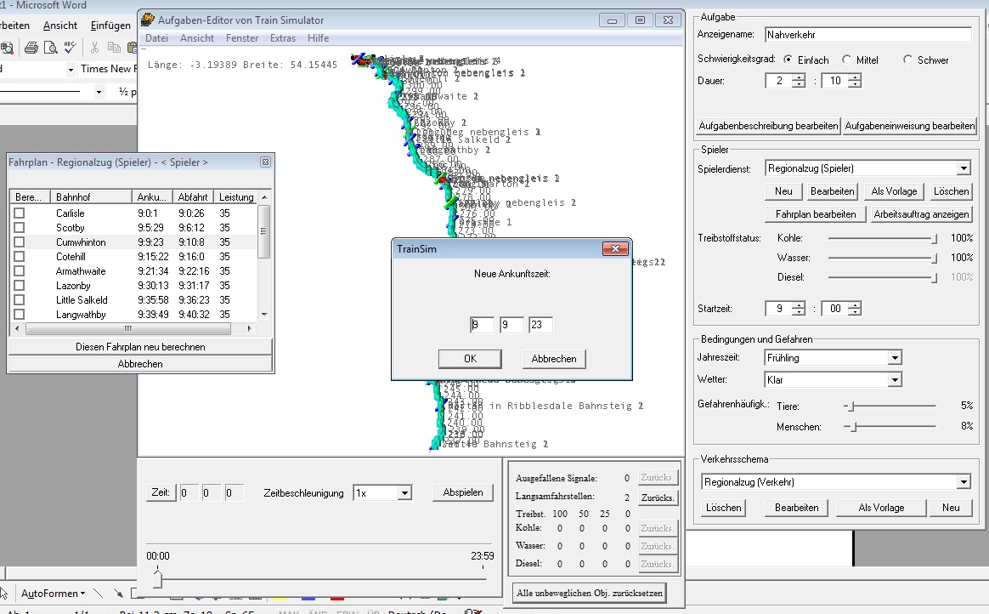Open the Spielerdienst dropdown

pos(963,168)
